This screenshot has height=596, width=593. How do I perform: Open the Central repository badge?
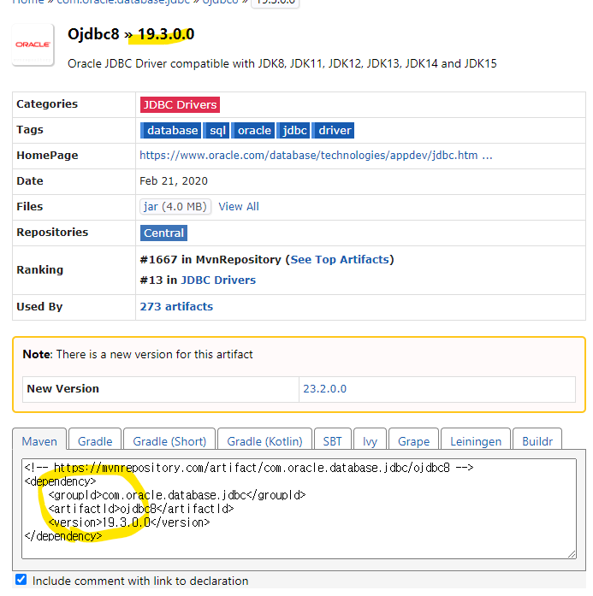click(164, 233)
